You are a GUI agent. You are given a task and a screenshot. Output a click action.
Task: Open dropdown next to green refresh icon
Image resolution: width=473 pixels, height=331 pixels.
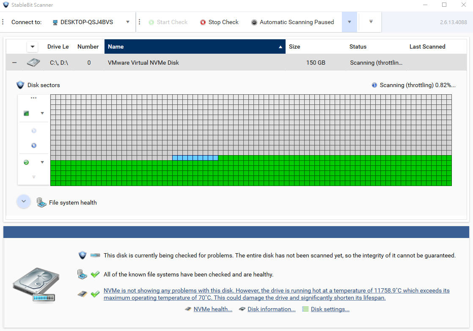pyautogui.click(x=42, y=162)
